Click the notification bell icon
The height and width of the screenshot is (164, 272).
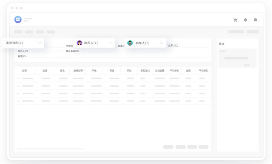[x=245, y=20]
